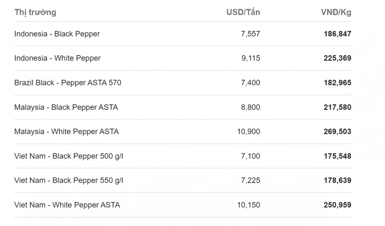Select the "Indonesia - Black Pepper" row label
The image size is (385, 226).
pyautogui.click(x=57, y=34)
